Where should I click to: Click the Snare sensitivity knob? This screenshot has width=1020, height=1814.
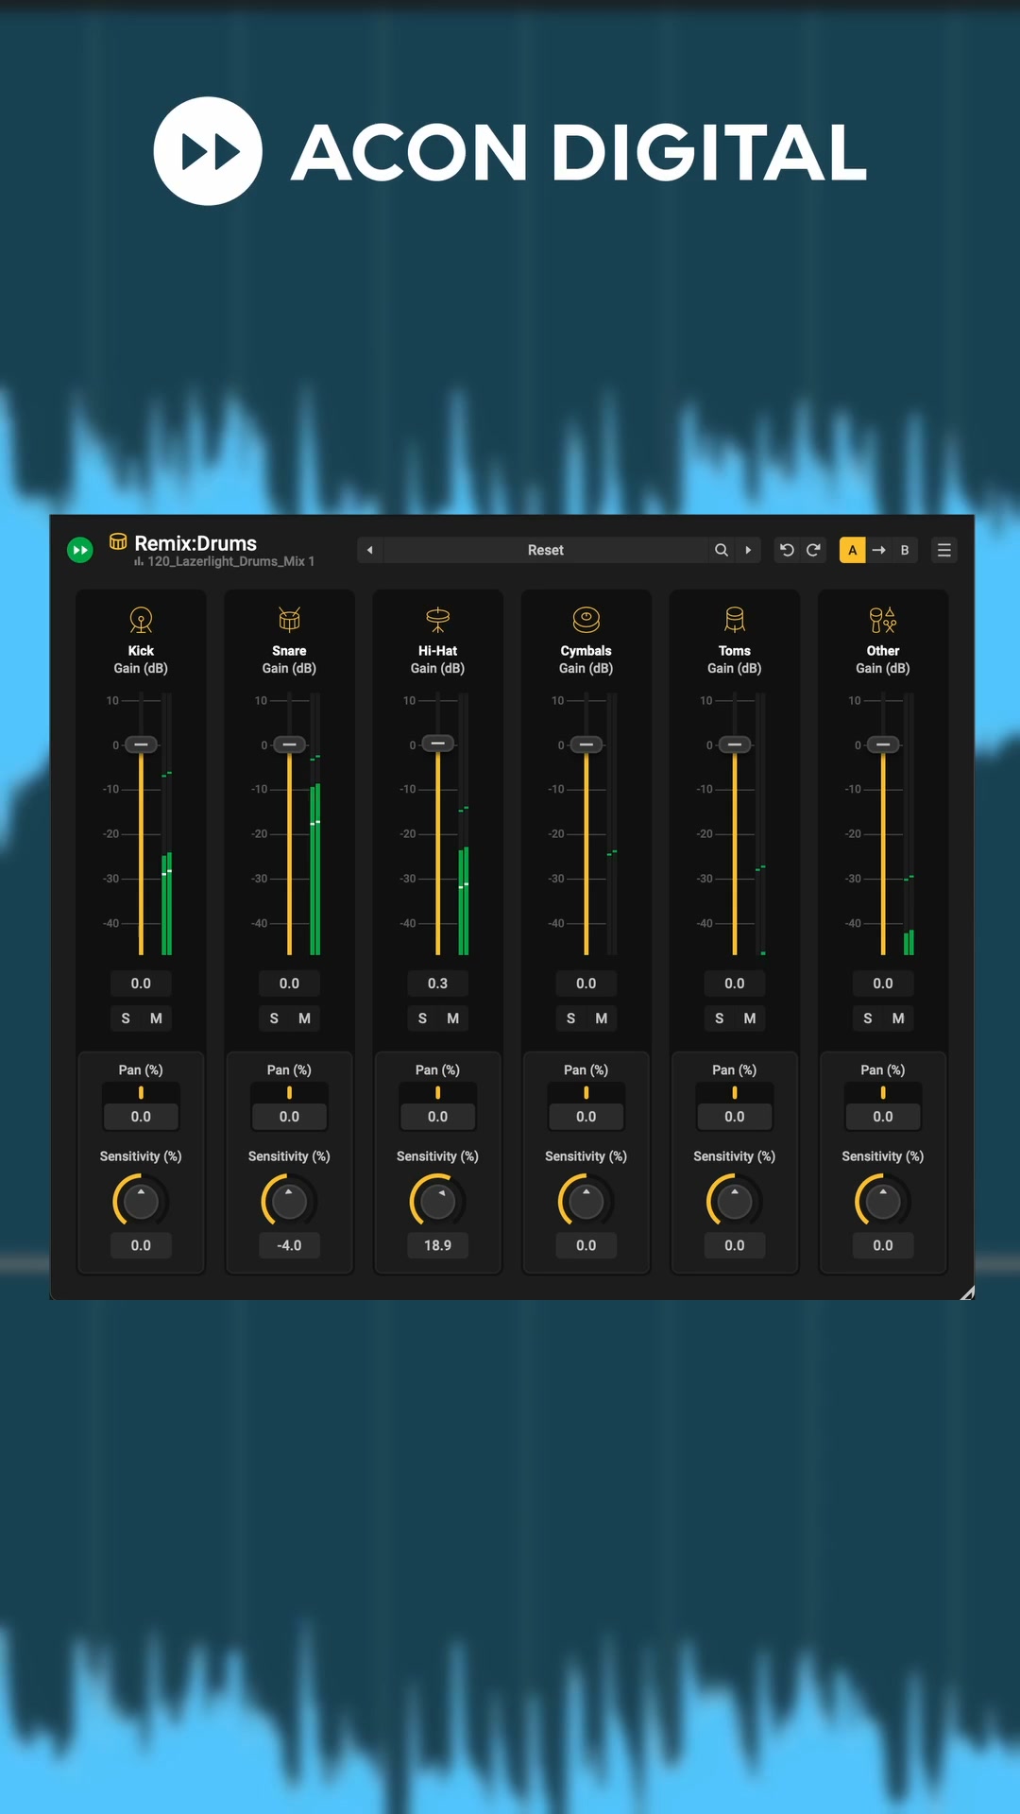pos(289,1202)
